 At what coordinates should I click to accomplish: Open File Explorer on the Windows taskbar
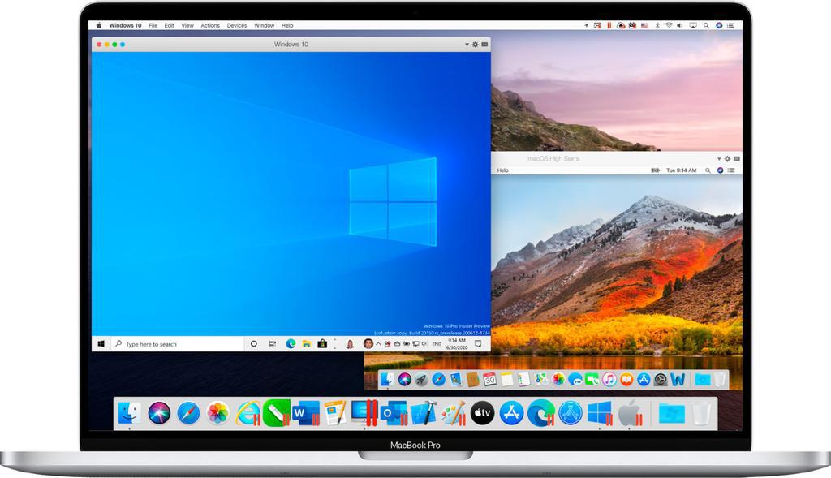tap(306, 344)
